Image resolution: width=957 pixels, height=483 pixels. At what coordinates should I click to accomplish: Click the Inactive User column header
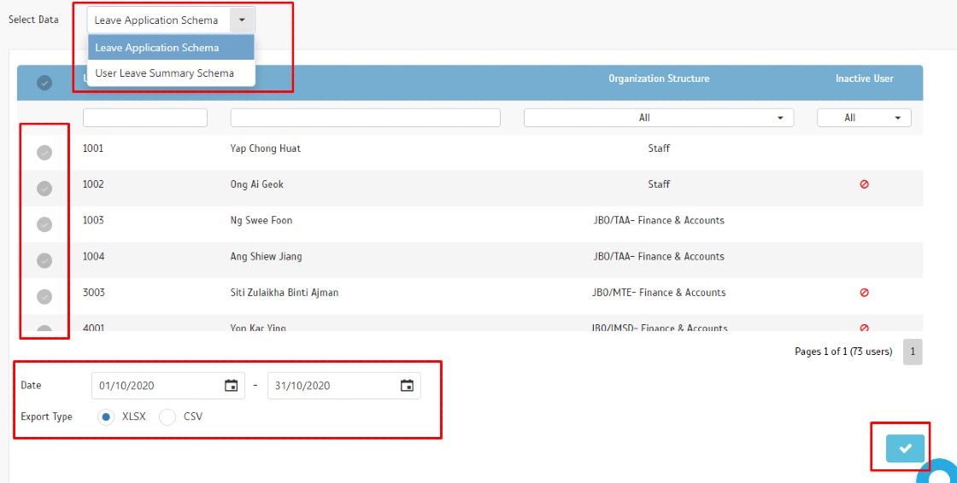click(864, 79)
